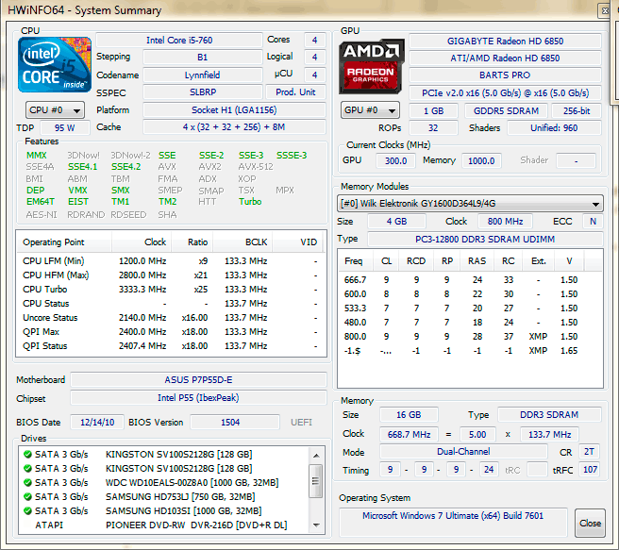Click the VID column header
The height and width of the screenshot is (550, 619).
tap(297, 242)
